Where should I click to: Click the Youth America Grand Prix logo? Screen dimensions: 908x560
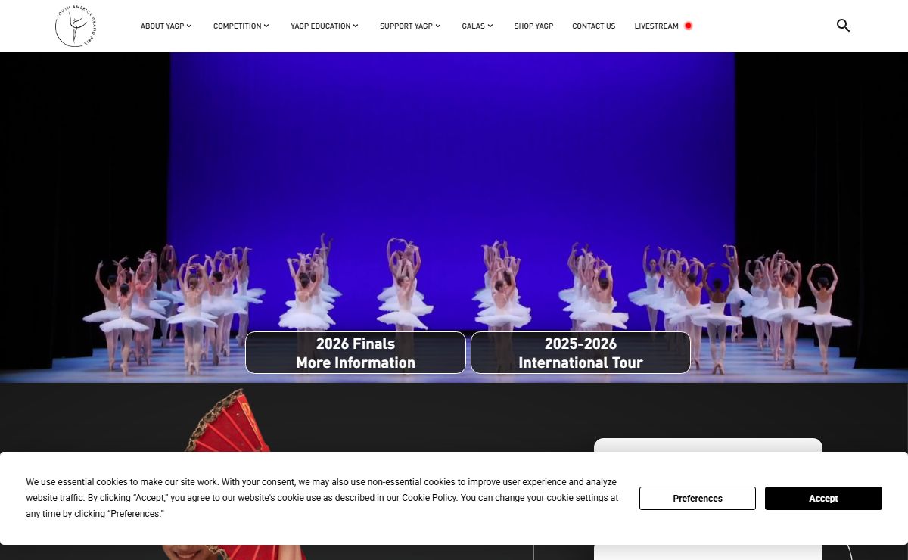tap(76, 26)
